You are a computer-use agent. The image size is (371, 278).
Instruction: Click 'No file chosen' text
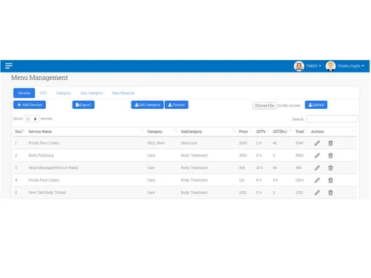point(289,105)
